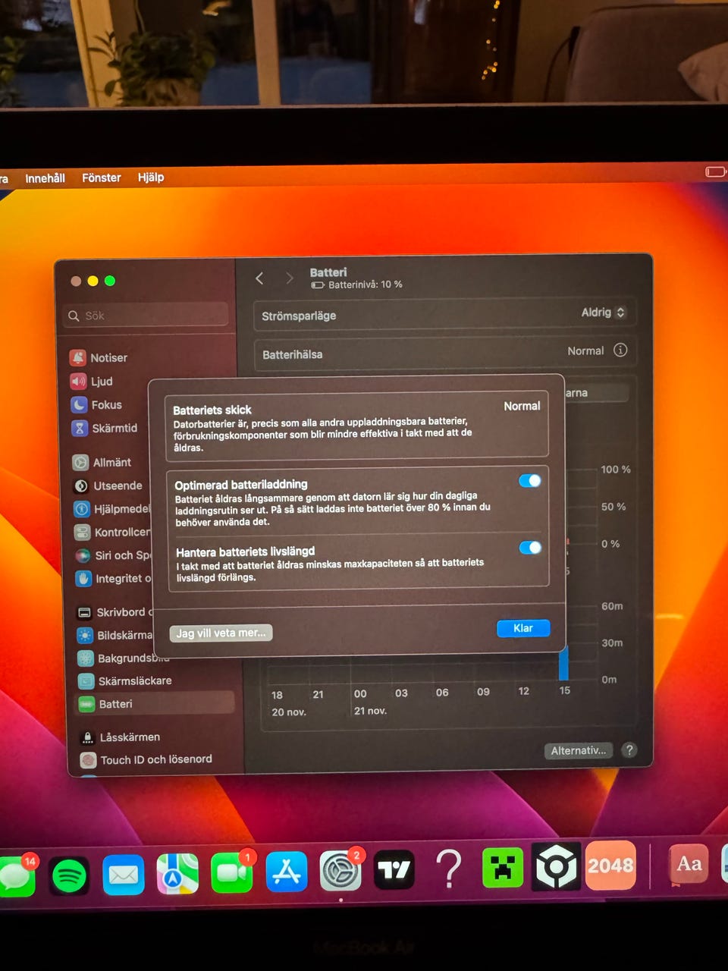The image size is (728, 971).
Task: Open Kontrollcenter settings
Action: (112, 532)
